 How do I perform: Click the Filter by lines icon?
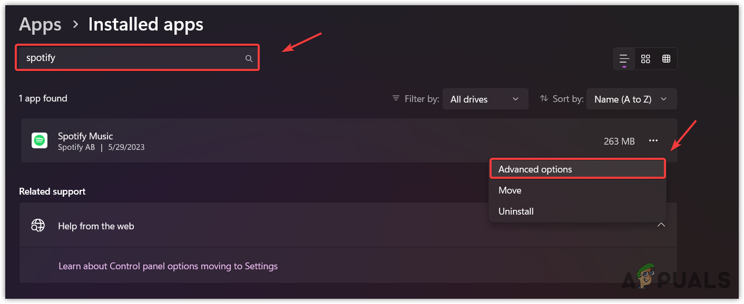pyautogui.click(x=396, y=98)
